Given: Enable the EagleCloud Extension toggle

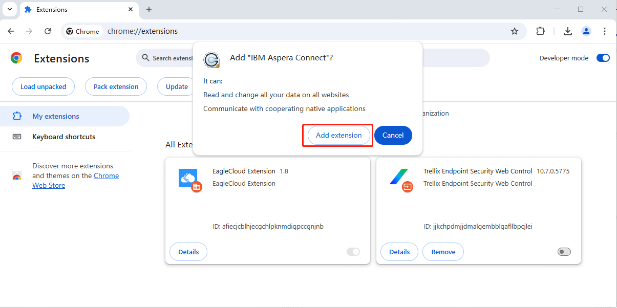Looking at the screenshot, I should click(x=353, y=252).
